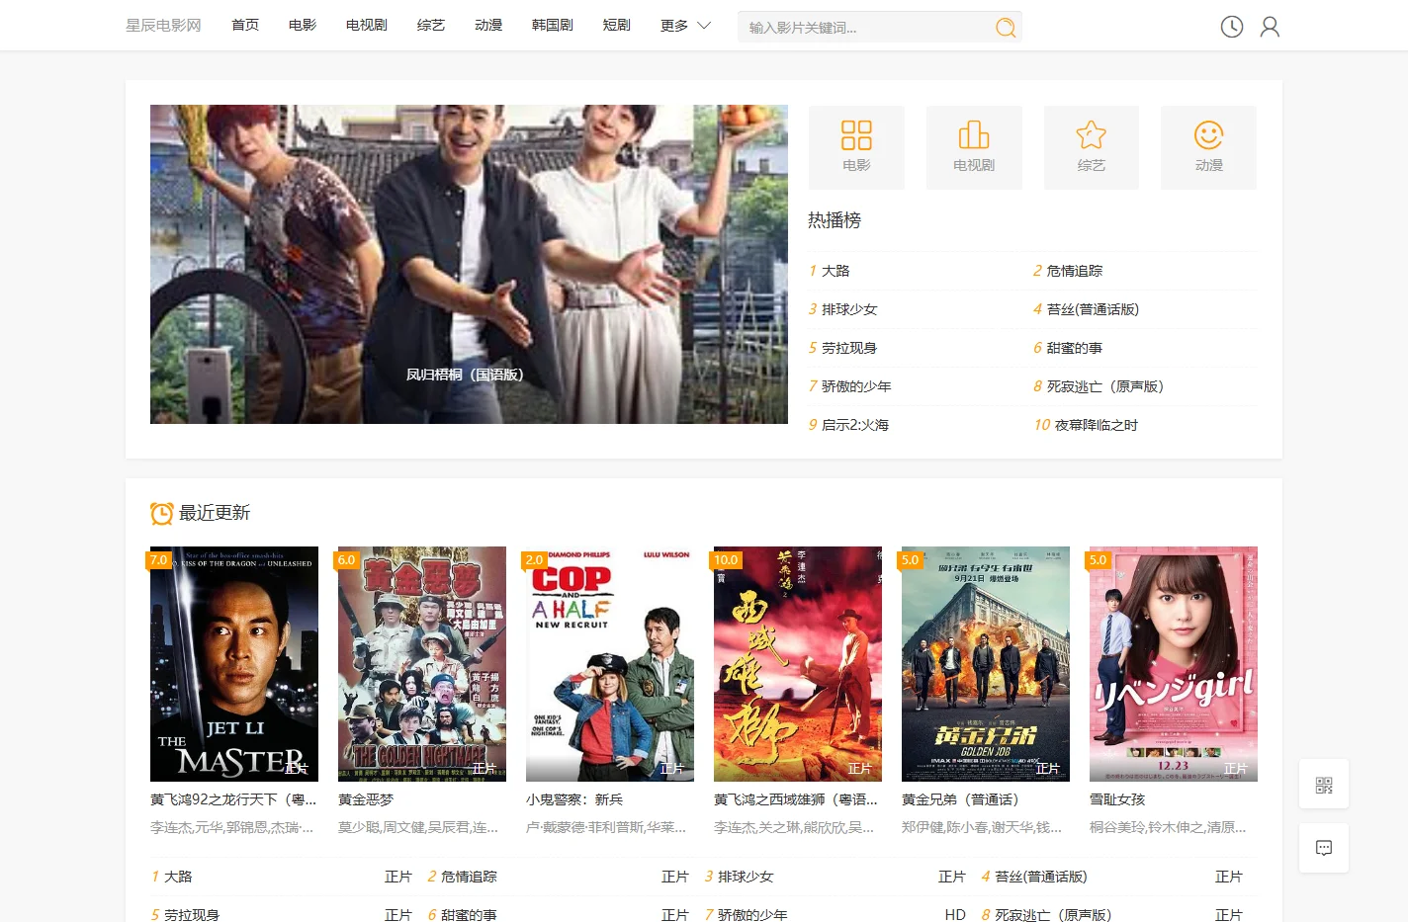Open hot list item 危情追踪

coord(1074,271)
